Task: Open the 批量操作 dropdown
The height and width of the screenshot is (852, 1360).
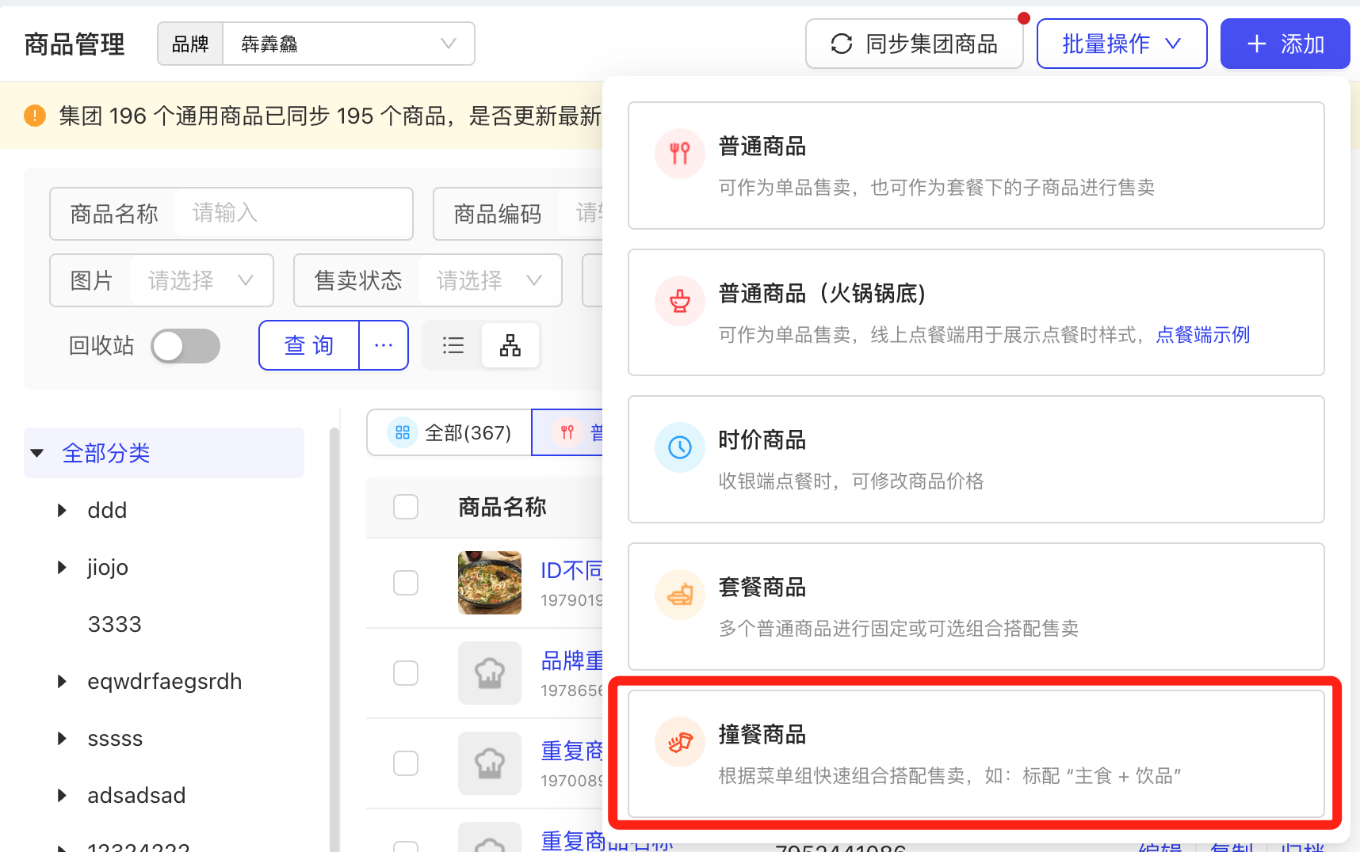Action: pyautogui.click(x=1121, y=44)
